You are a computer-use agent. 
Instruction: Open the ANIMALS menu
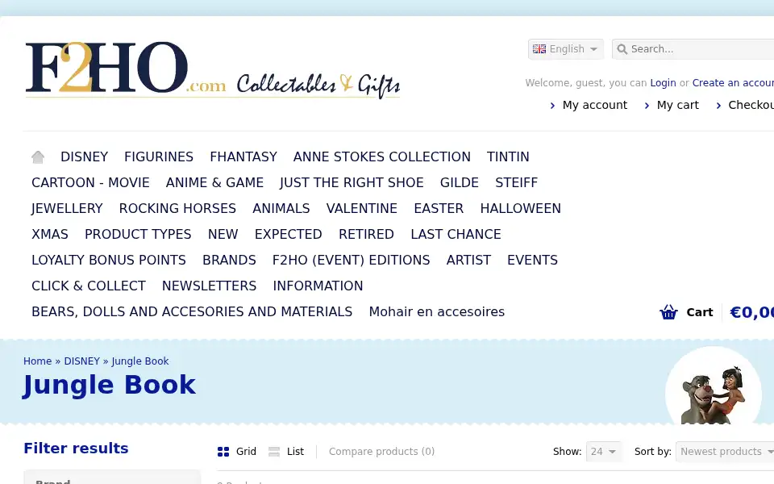click(x=281, y=208)
